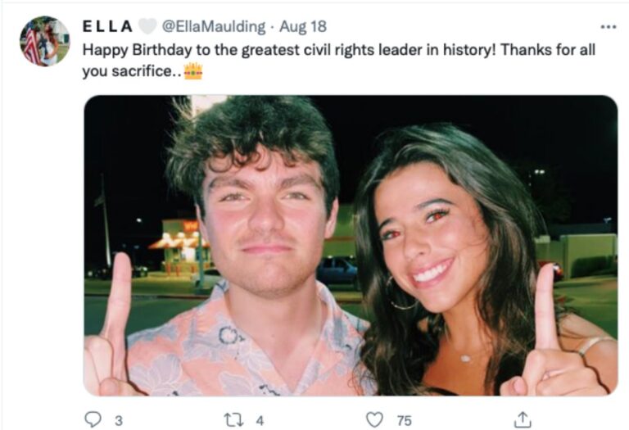Open the ELLA display name link

tap(110, 27)
